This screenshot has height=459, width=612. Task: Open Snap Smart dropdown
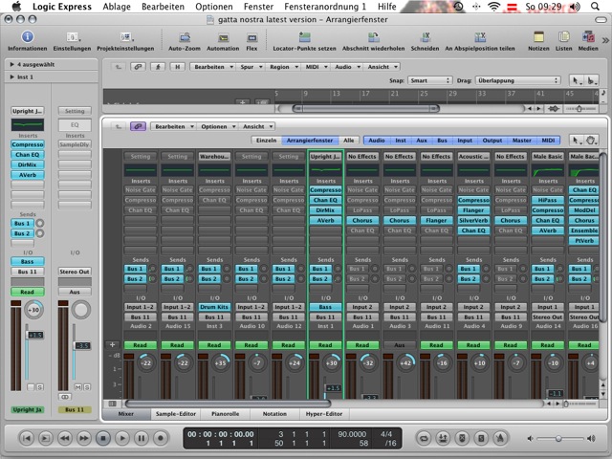coord(429,80)
